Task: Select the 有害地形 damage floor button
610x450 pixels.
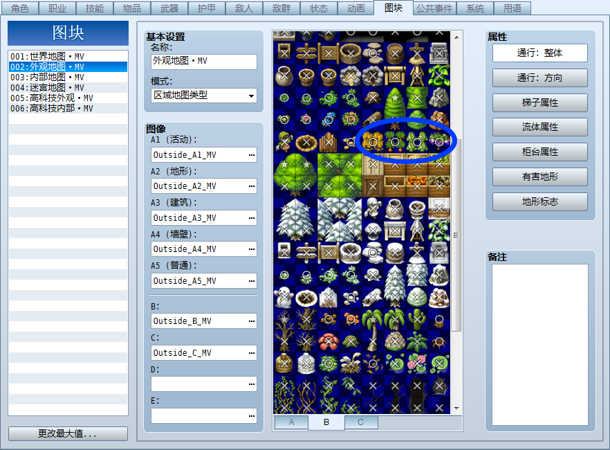Action: point(539,177)
